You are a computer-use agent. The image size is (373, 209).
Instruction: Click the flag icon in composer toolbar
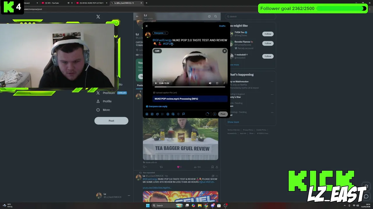click(184, 114)
